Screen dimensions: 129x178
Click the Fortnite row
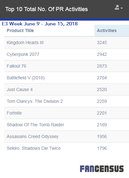(x=67, y=113)
